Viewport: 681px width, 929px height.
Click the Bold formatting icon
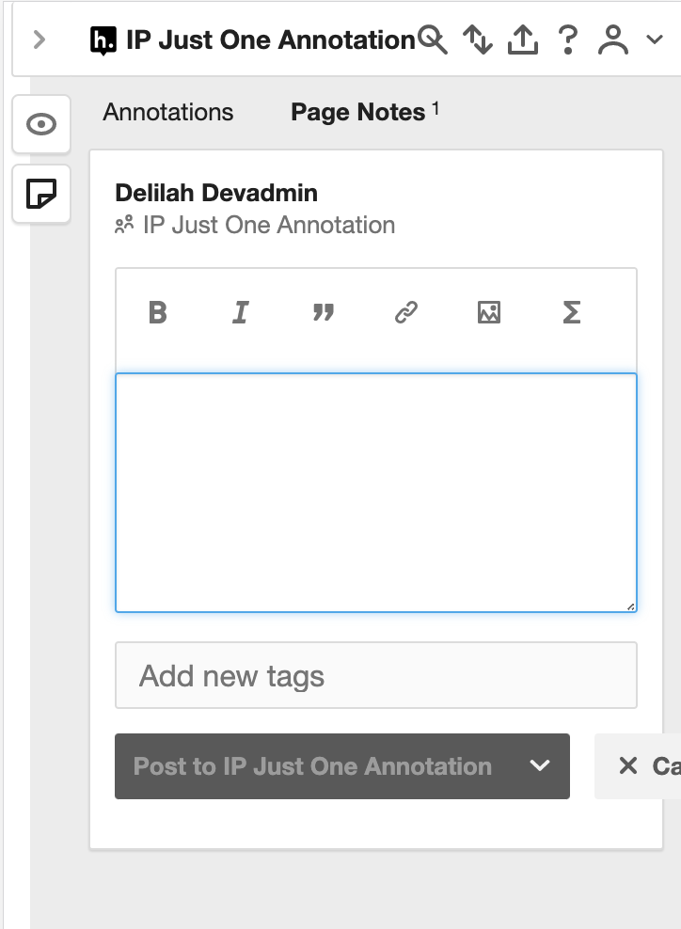pos(158,312)
